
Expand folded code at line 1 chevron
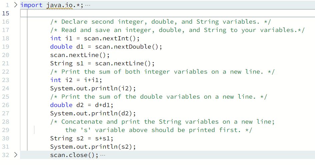[16, 5]
